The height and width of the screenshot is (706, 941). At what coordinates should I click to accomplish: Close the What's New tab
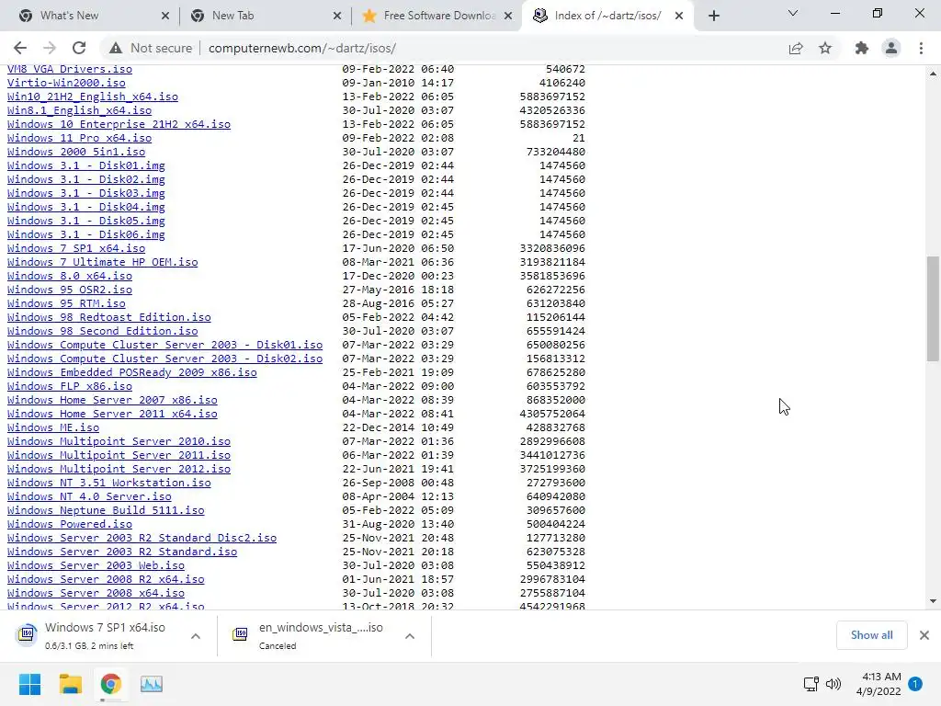pos(165,17)
